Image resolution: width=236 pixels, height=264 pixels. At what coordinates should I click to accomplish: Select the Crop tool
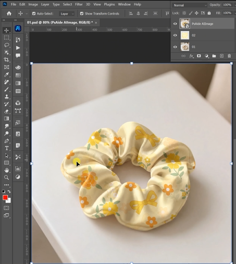tap(6, 59)
